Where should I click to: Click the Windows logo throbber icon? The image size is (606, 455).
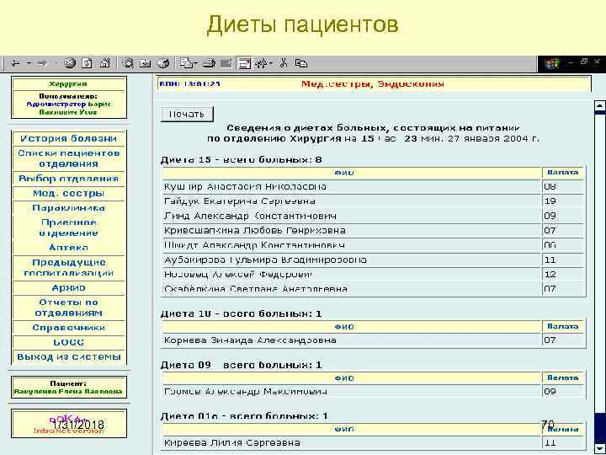coord(552,63)
